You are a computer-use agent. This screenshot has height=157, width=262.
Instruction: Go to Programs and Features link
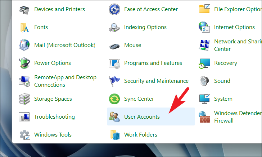click(153, 63)
